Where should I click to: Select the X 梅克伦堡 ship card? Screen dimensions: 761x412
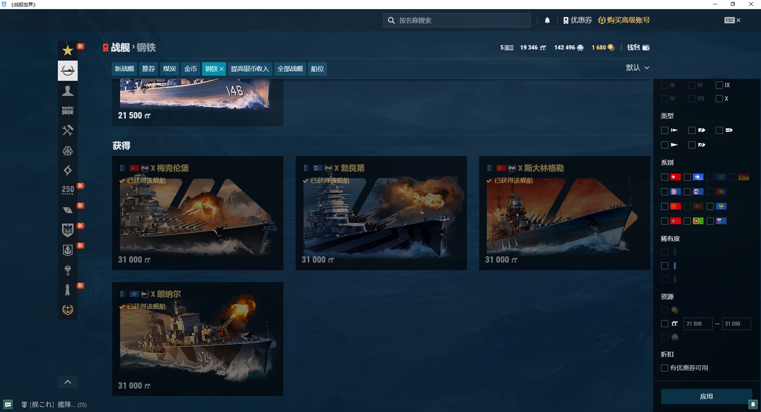click(197, 213)
